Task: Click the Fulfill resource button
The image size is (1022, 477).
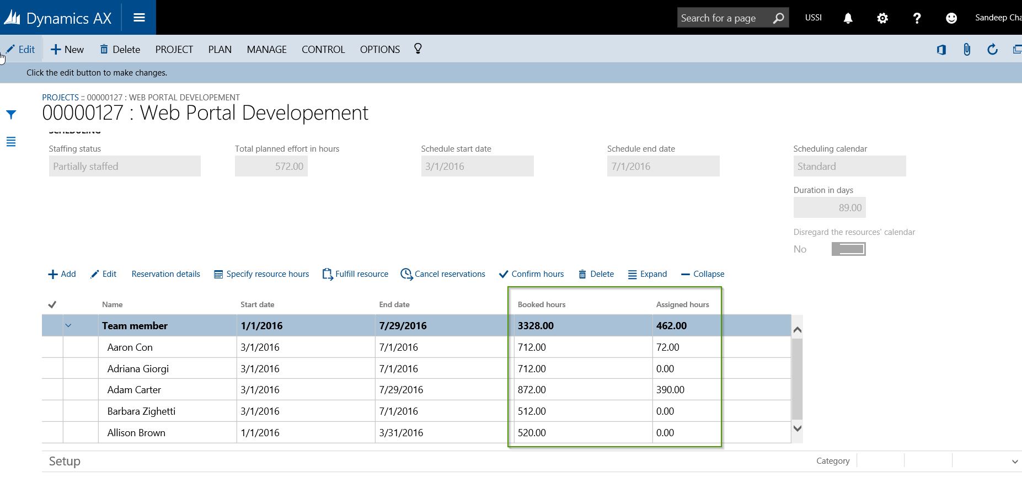Action: click(x=355, y=274)
